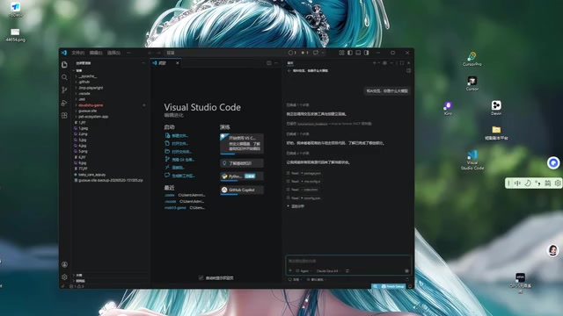
Task: Click the VS Code logo in title bar
Action: (64, 53)
